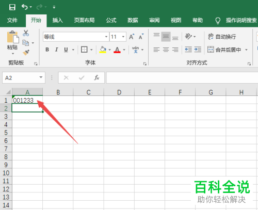Select the Cut scissors icon

click(x=26, y=33)
